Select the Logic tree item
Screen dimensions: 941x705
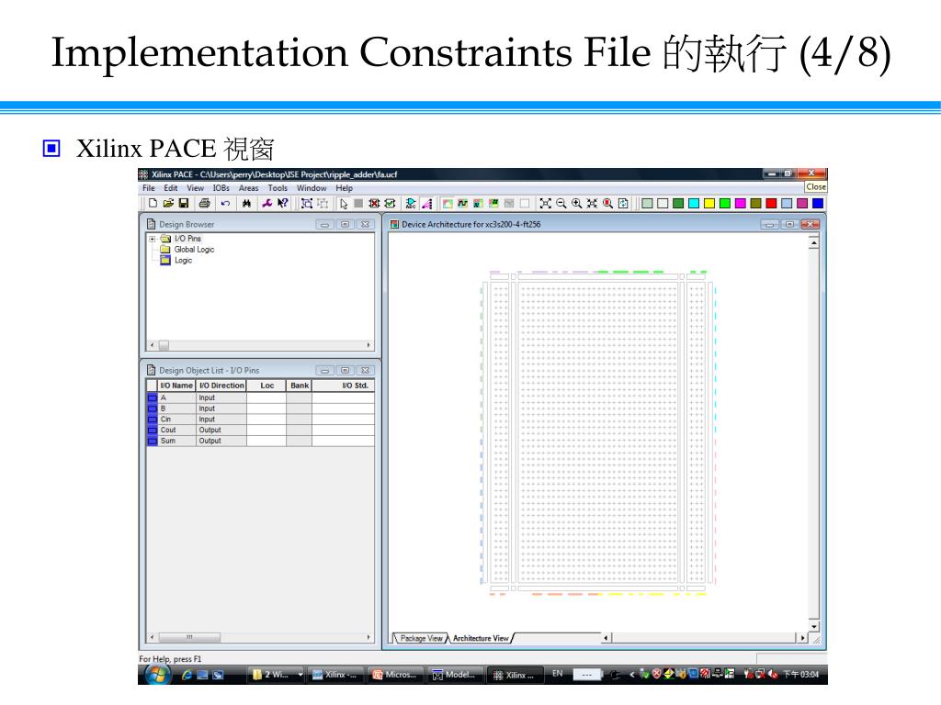pyautogui.click(x=176, y=260)
